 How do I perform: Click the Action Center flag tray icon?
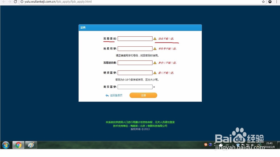point(243,145)
